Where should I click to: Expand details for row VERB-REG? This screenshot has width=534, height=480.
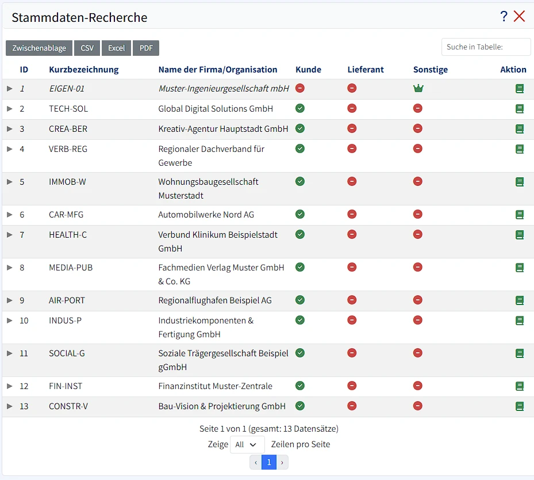point(10,148)
